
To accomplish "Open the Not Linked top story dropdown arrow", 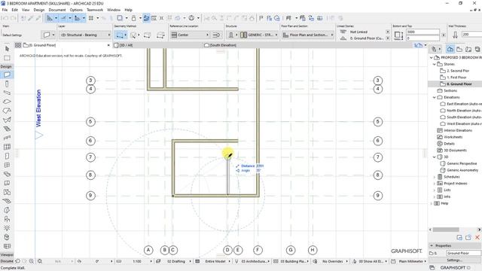I will (387, 32).
